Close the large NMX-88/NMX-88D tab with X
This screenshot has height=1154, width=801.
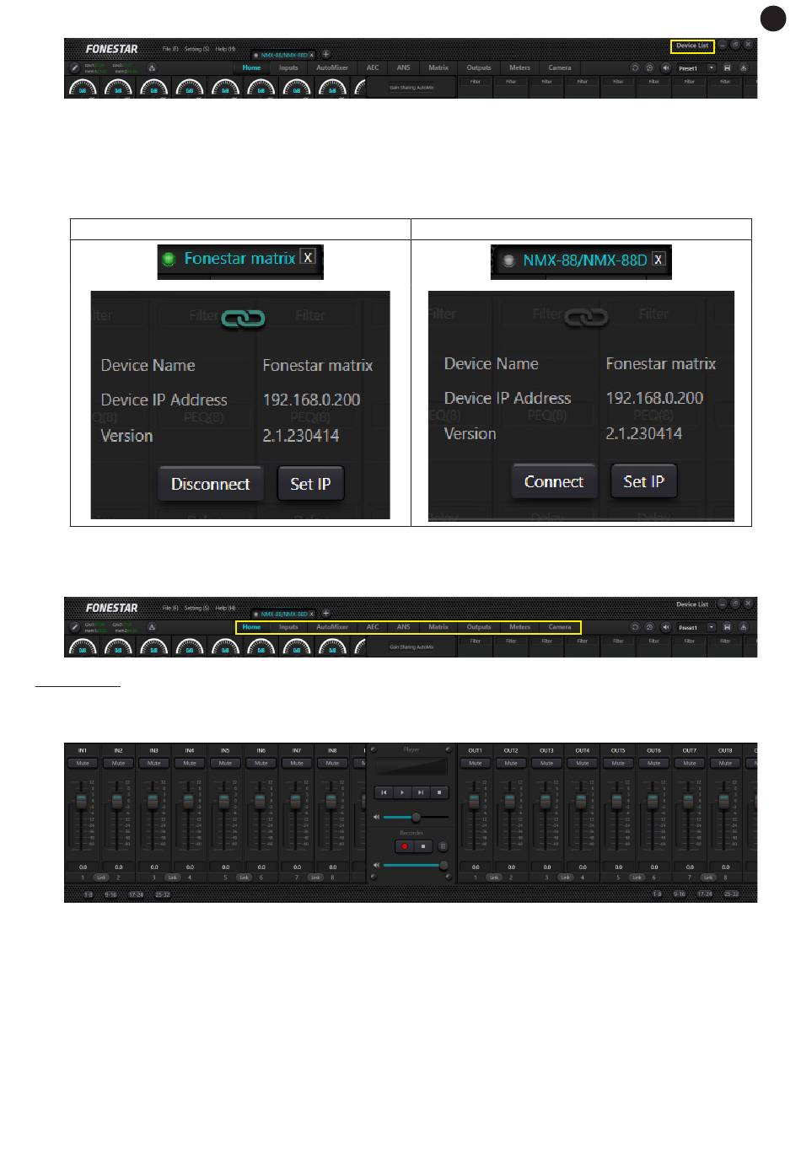point(659,260)
